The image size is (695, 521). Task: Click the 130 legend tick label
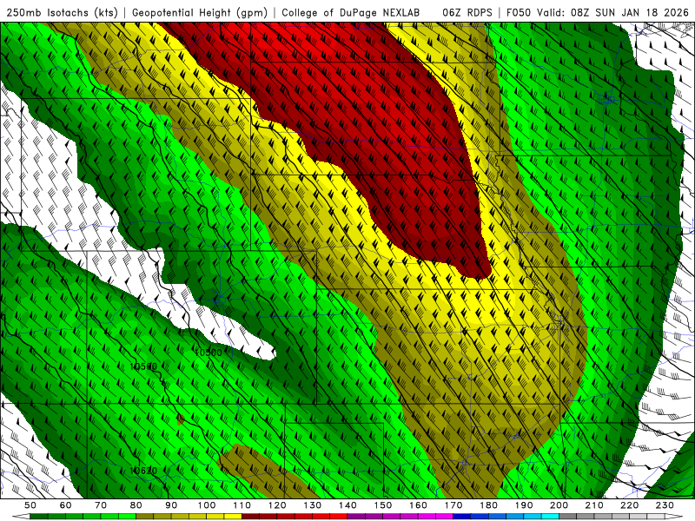point(313,505)
